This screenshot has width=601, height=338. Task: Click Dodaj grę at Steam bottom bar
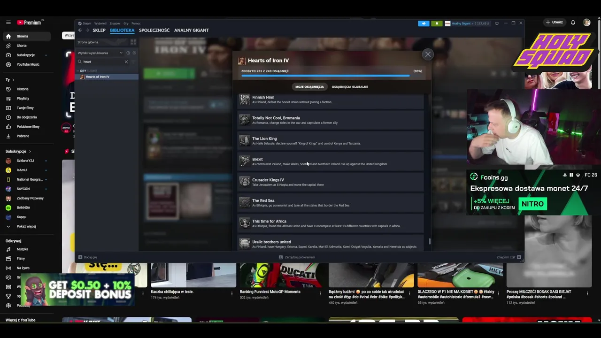click(x=88, y=257)
